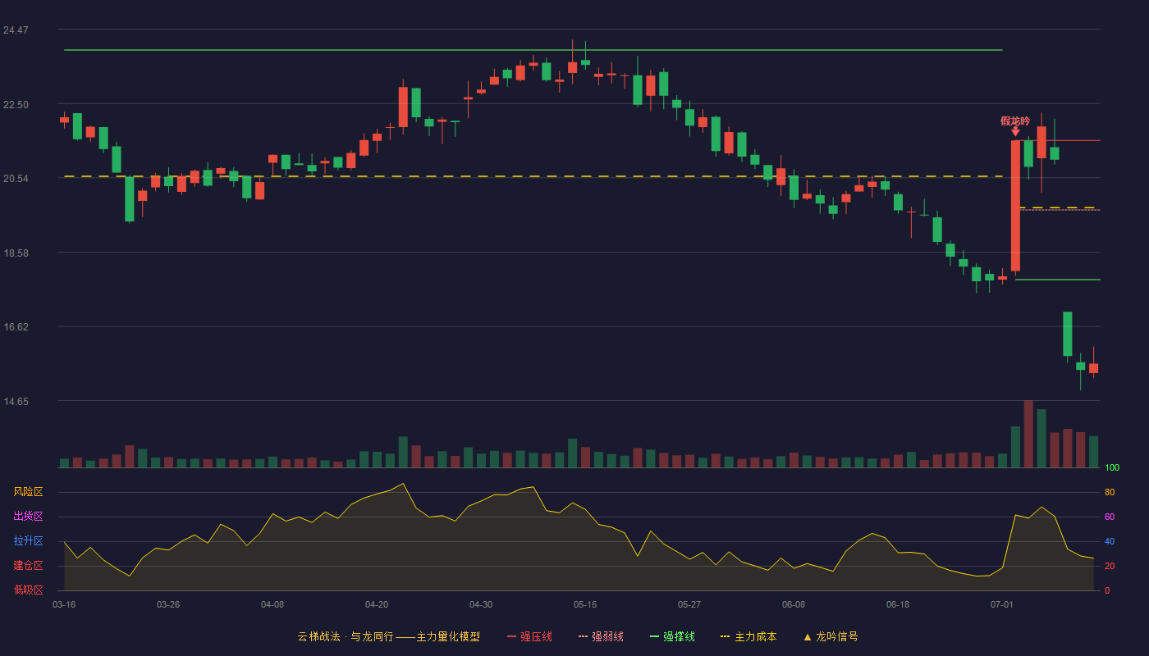1149x656 pixels.
Task: Click the 05-27 date label
Action: pyautogui.click(x=689, y=604)
